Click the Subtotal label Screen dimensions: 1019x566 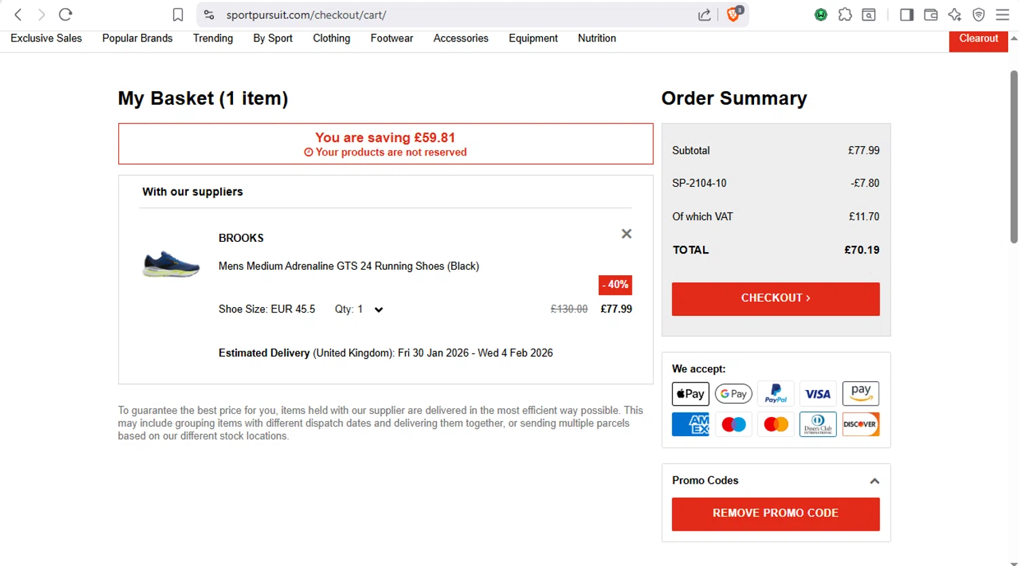(x=691, y=151)
